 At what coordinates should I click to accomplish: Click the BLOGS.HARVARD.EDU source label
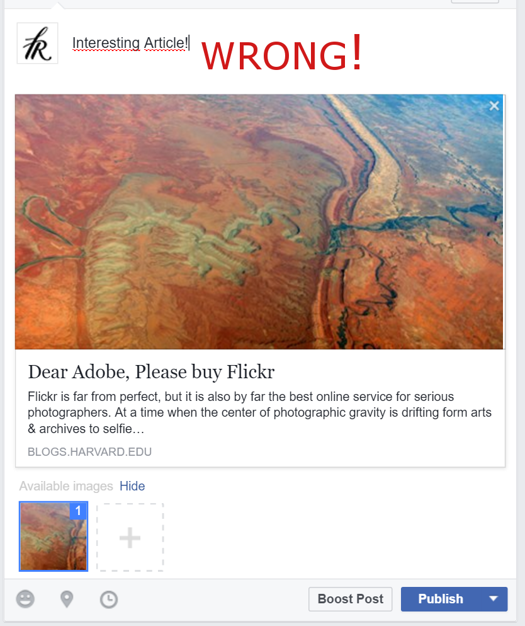(89, 451)
